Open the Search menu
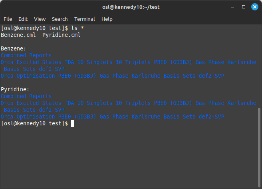This screenshot has height=189, width=262. (60, 19)
